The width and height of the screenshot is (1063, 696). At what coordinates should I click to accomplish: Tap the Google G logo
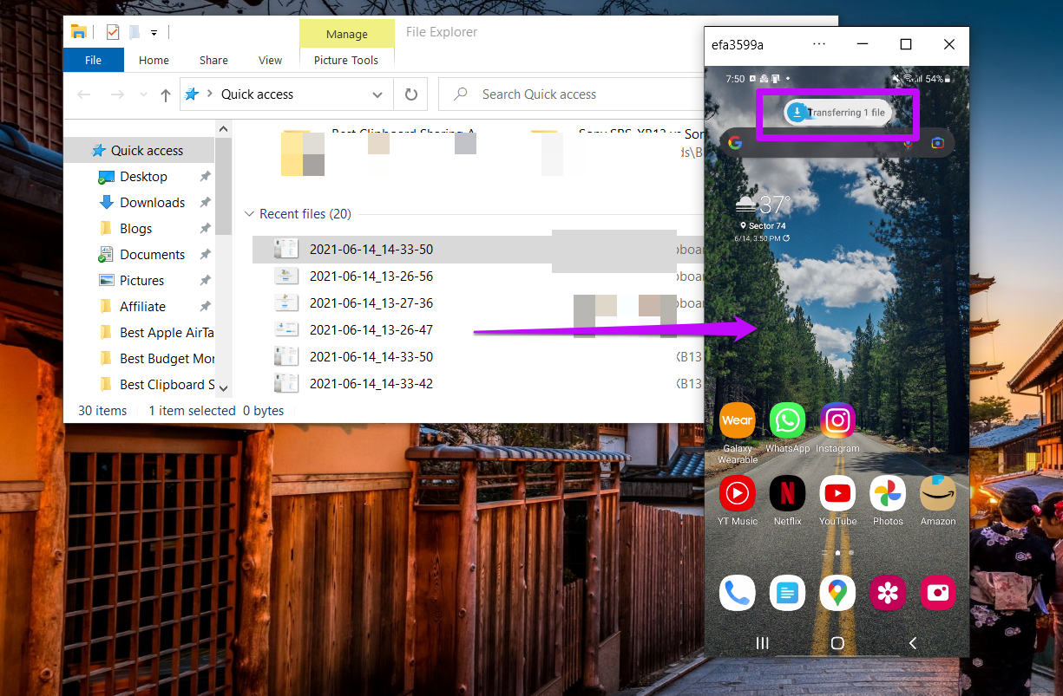pyautogui.click(x=735, y=143)
